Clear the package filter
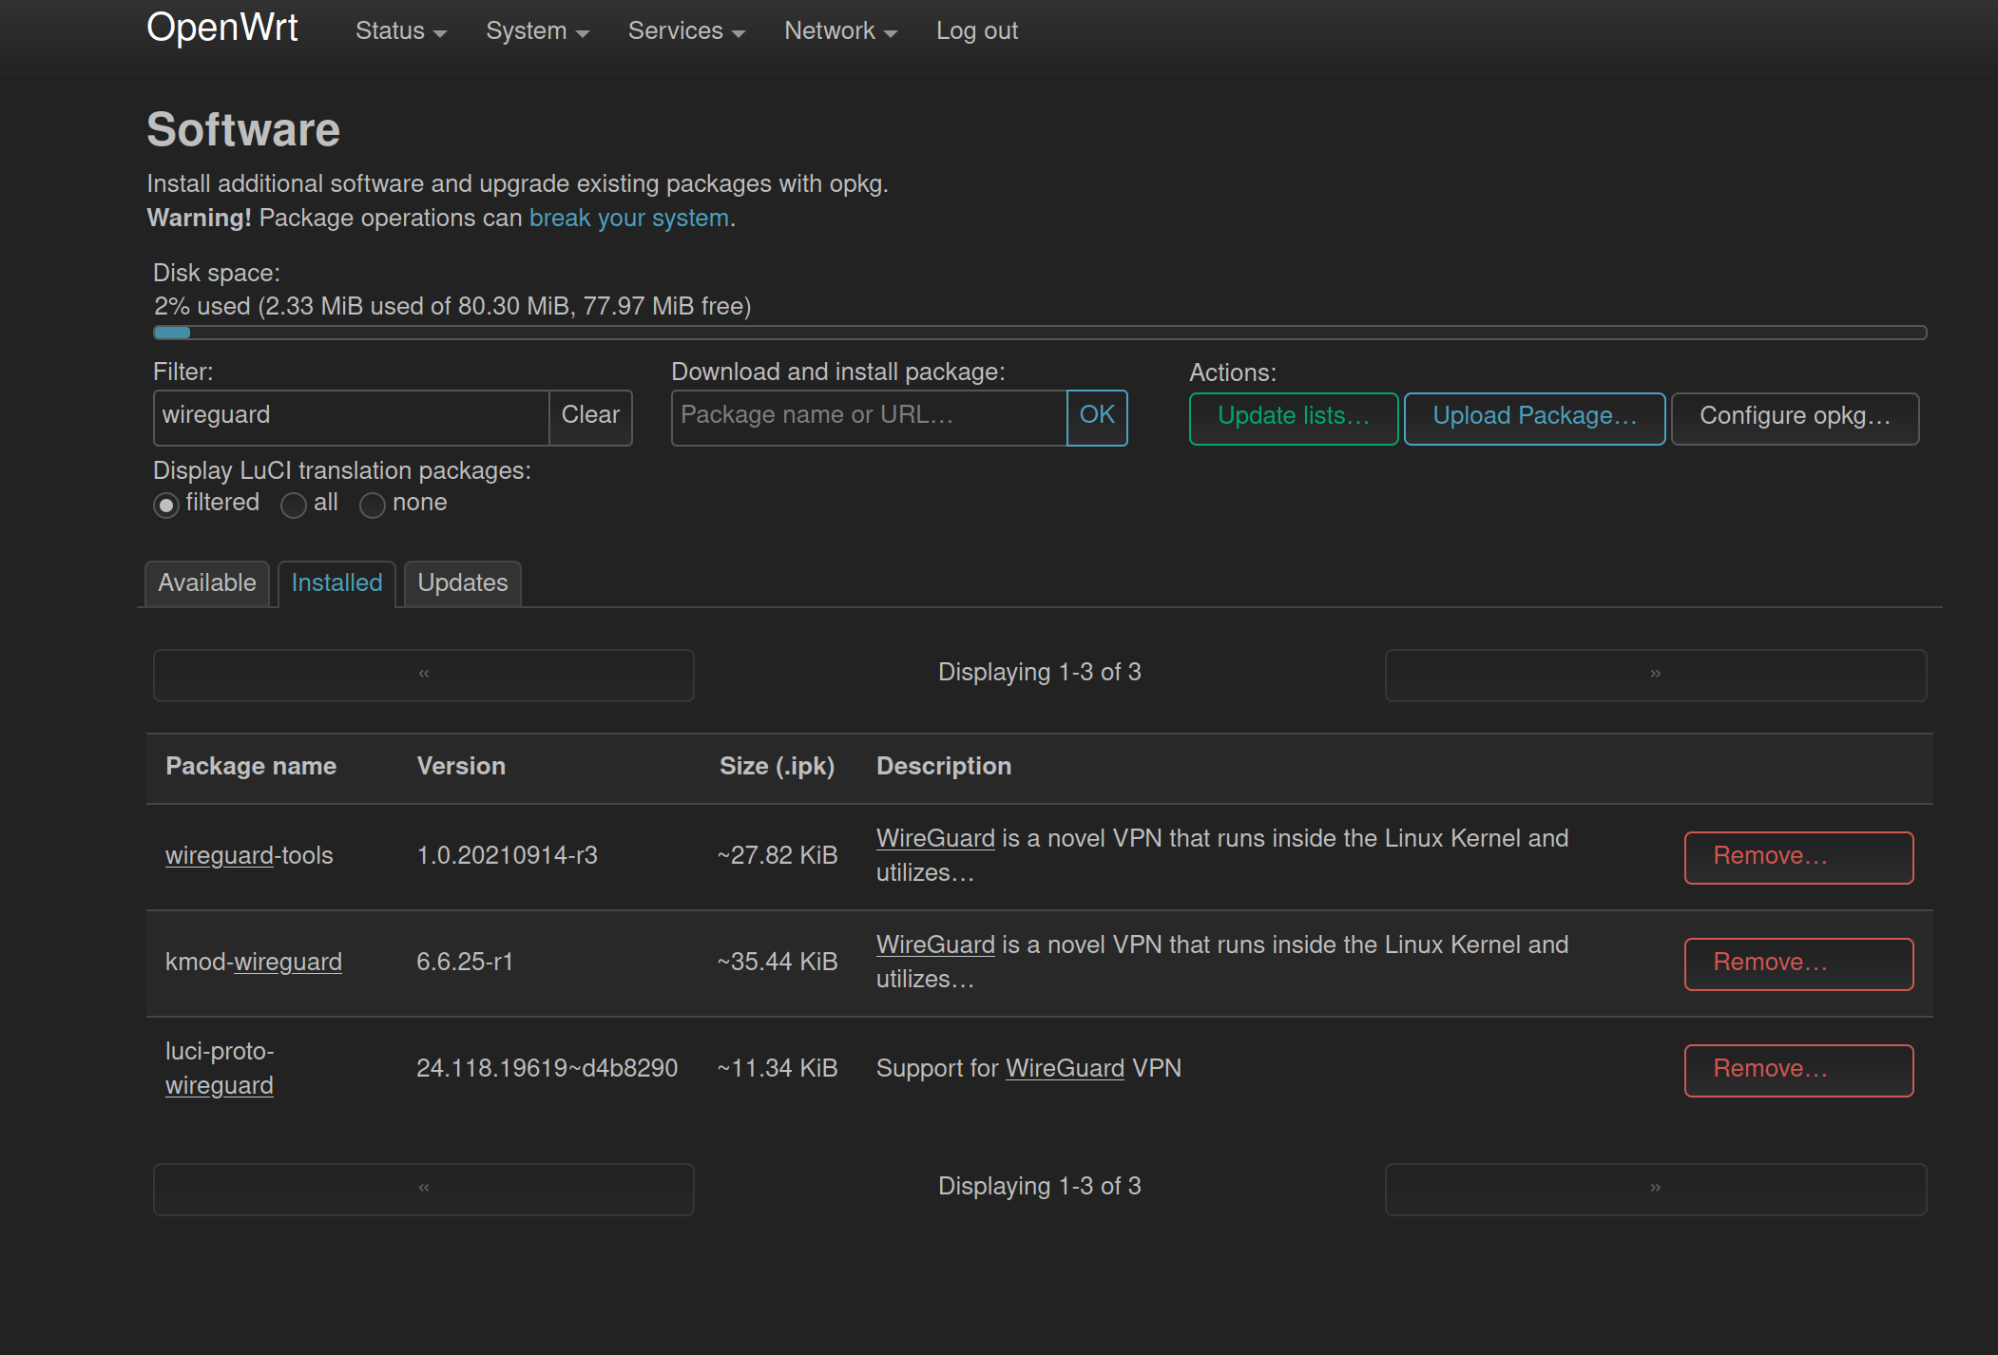The image size is (1998, 1355). pos(590,418)
